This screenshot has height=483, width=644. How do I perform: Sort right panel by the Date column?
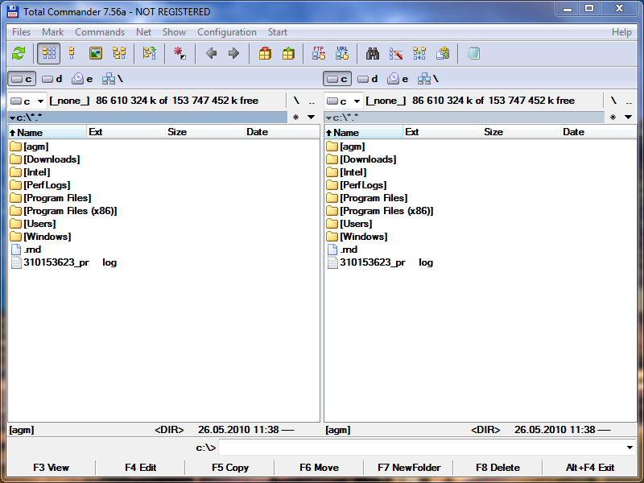point(598,132)
